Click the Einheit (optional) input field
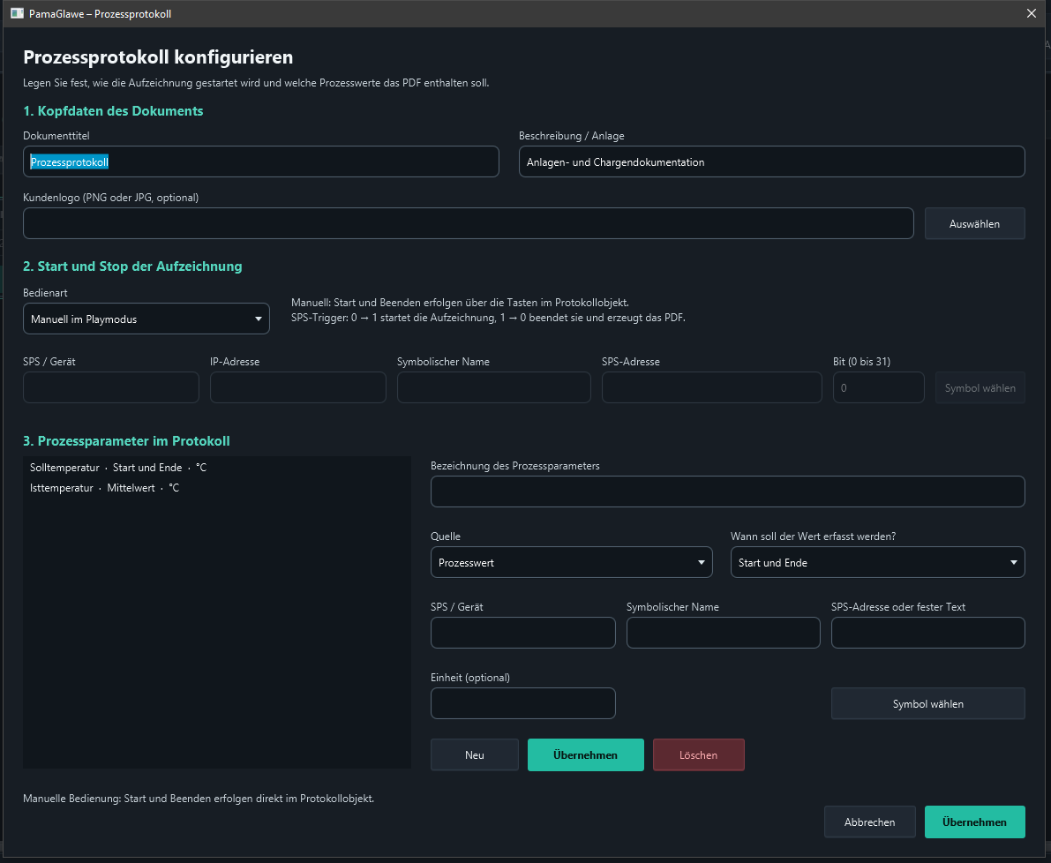Image resolution: width=1051 pixels, height=863 pixels. point(522,703)
